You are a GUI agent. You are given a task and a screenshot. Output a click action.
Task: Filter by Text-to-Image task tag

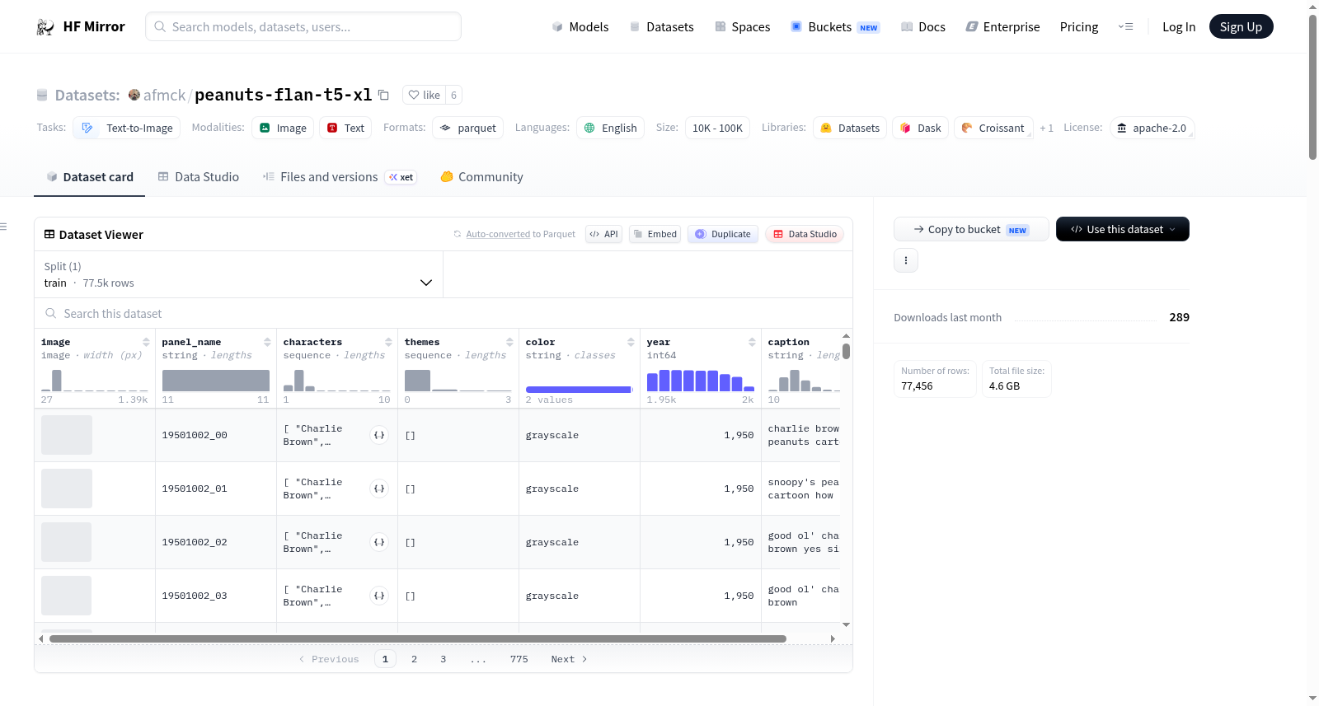127,128
